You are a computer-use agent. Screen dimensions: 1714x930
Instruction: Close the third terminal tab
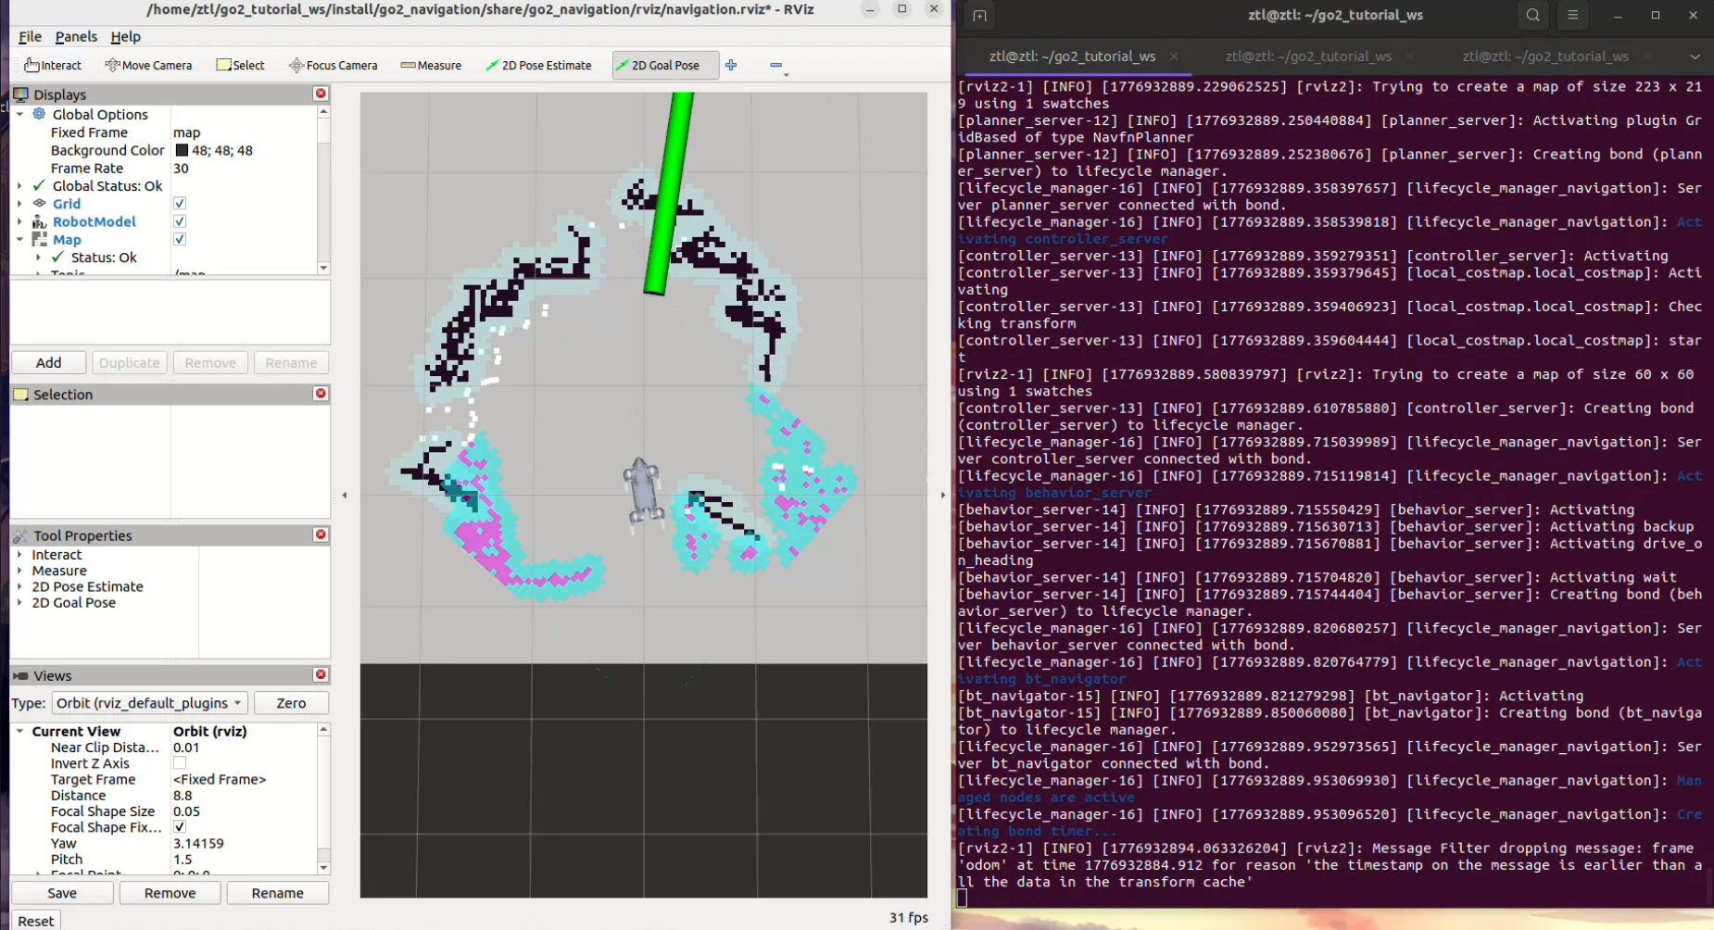(1647, 57)
